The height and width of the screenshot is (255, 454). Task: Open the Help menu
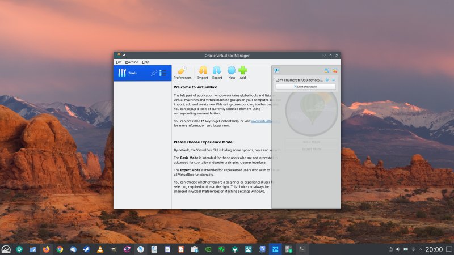146,62
